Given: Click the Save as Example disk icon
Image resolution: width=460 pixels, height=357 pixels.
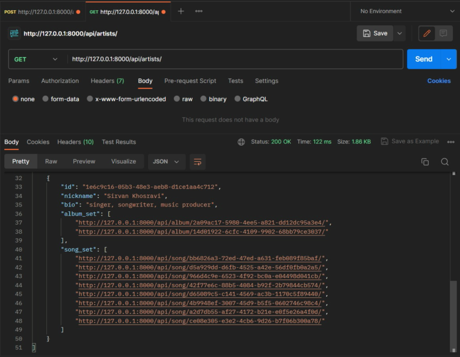Looking at the screenshot, I should (x=384, y=141).
